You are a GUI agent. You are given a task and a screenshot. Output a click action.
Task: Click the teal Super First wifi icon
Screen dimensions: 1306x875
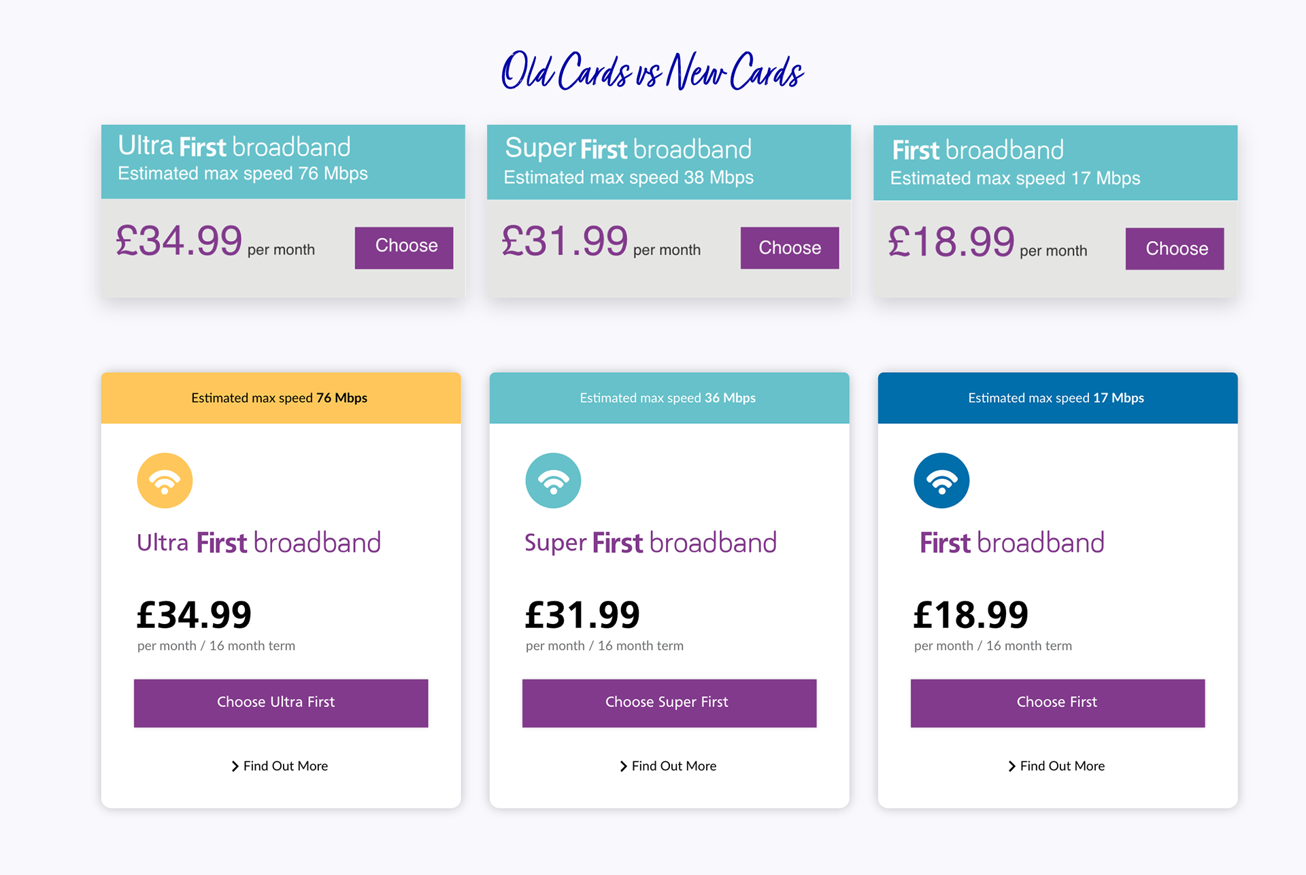[x=553, y=480]
